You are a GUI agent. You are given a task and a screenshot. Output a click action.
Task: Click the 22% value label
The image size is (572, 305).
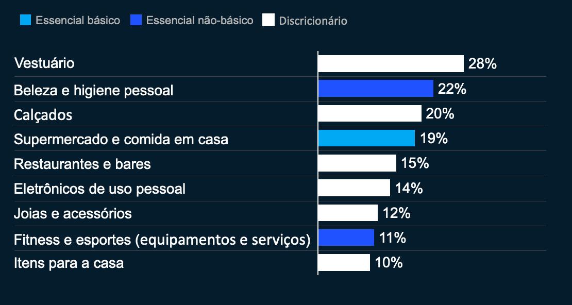(x=452, y=89)
